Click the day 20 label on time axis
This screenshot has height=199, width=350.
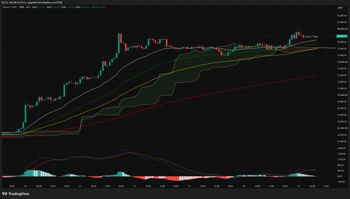click(x=25, y=186)
